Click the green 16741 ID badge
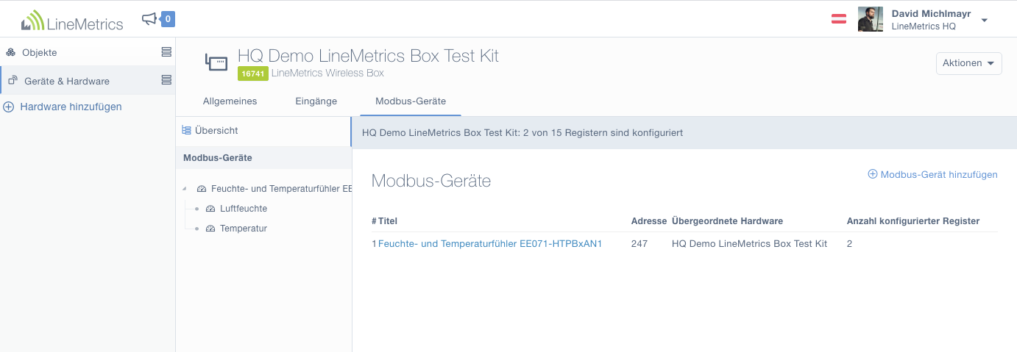The height and width of the screenshot is (352, 1017). (x=253, y=73)
